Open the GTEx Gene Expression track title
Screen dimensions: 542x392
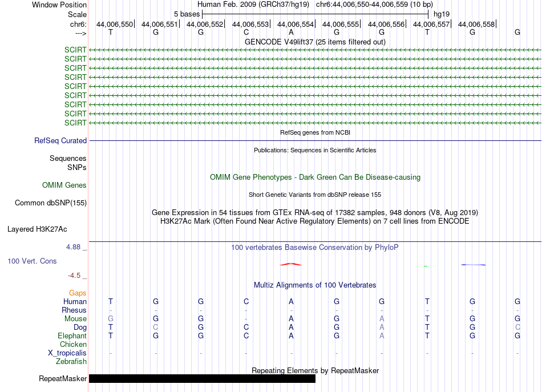point(315,212)
